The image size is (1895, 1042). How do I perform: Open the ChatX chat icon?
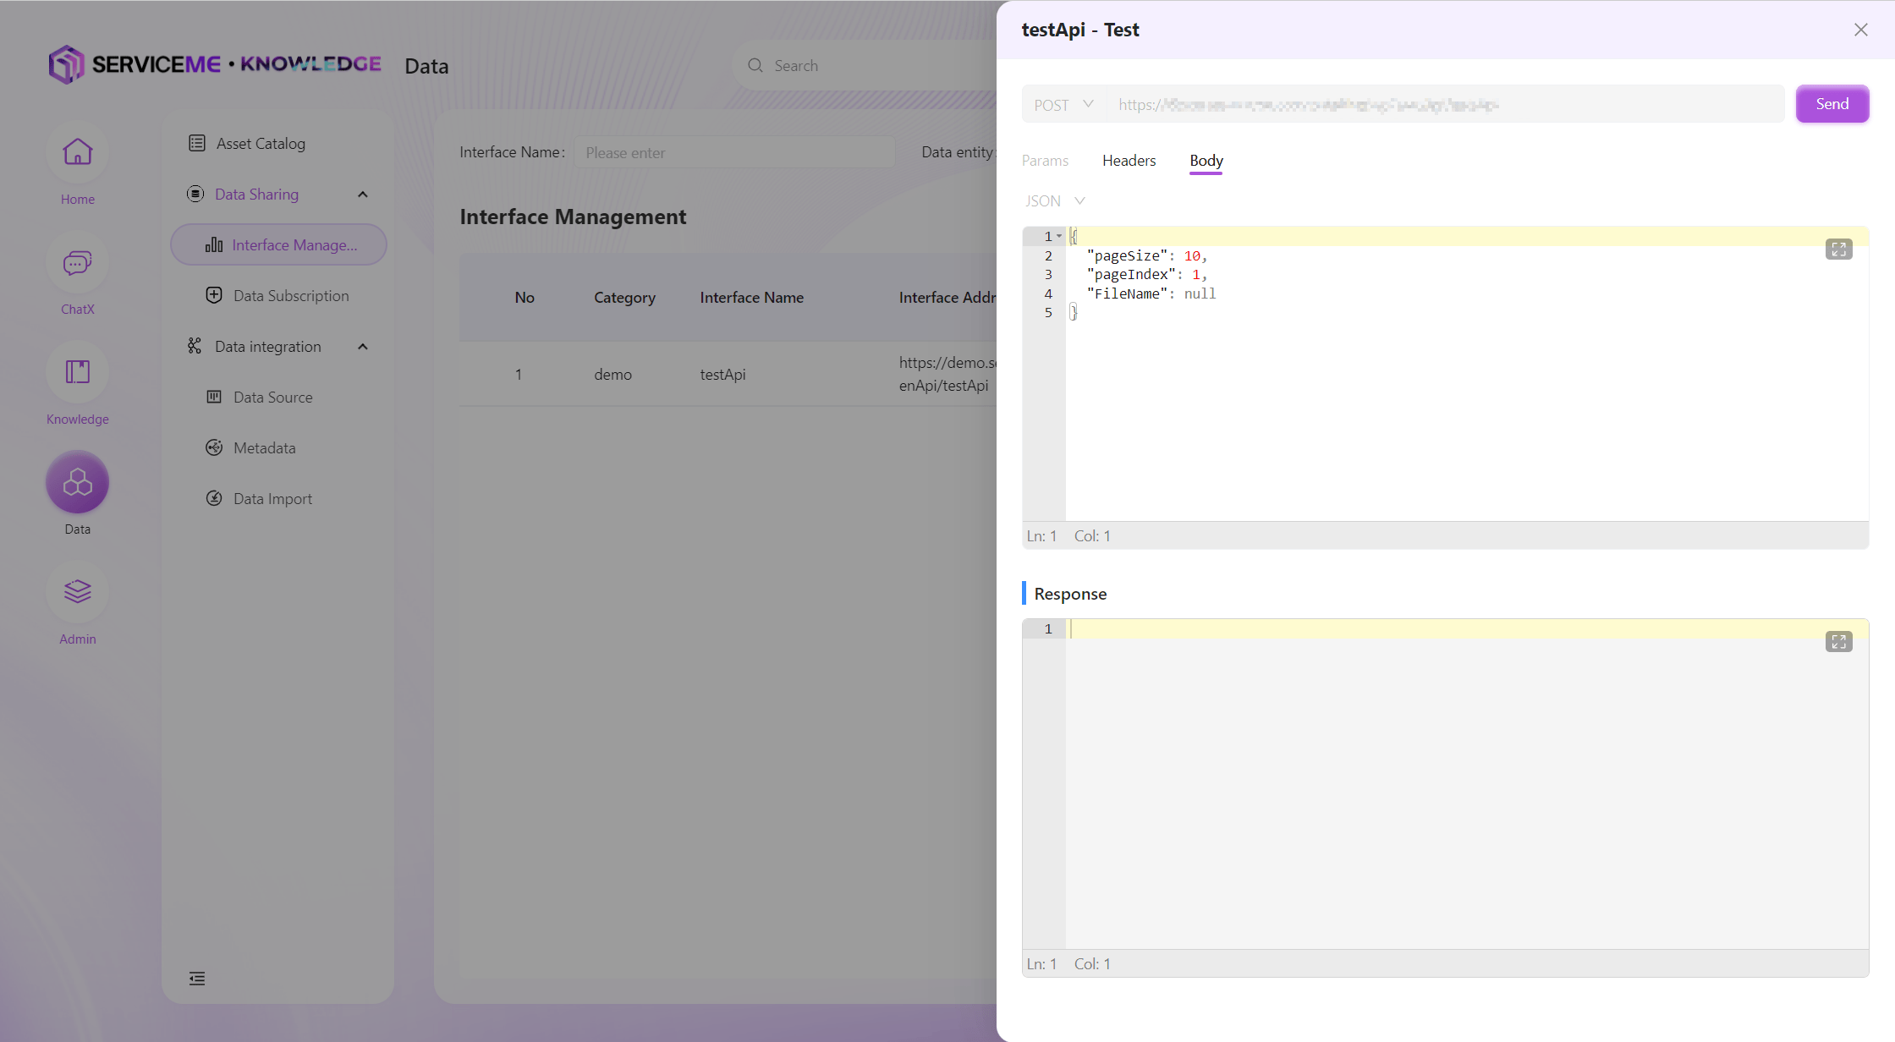[77, 263]
